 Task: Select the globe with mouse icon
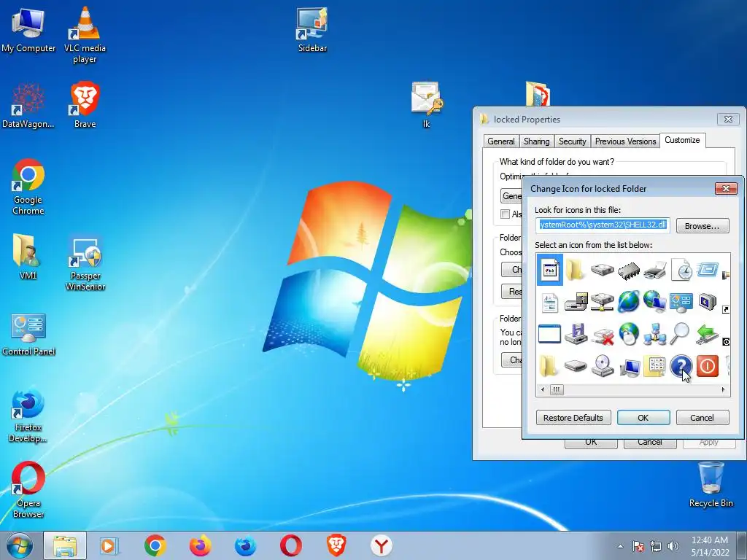point(629,334)
